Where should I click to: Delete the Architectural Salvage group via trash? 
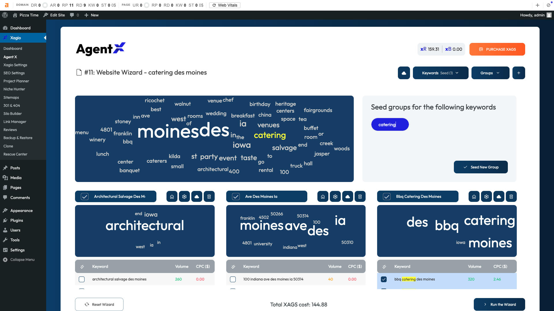[209, 197]
